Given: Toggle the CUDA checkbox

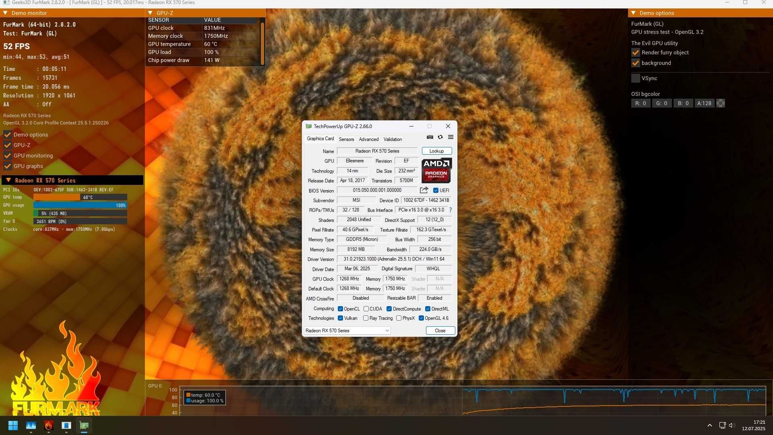Looking at the screenshot, I should 366,309.
